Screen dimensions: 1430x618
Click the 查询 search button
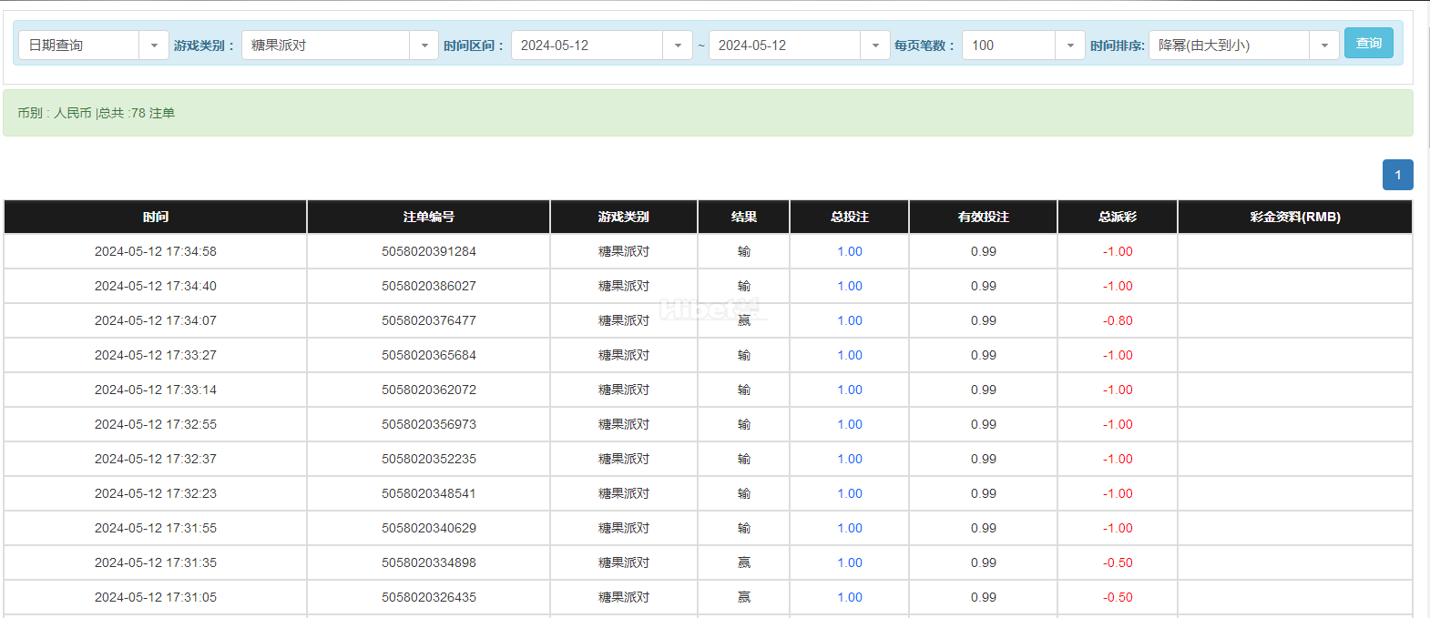click(x=1369, y=44)
